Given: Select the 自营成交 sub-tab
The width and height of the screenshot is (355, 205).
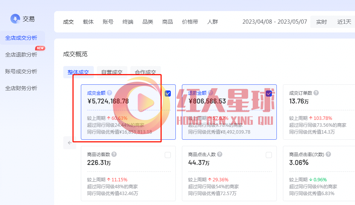Looking at the screenshot, I should click(x=112, y=72).
